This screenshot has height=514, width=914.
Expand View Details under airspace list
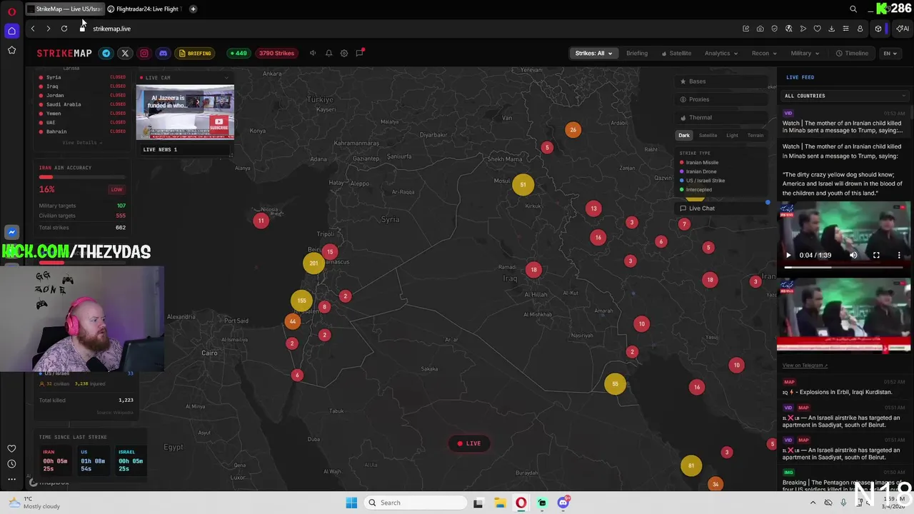82,143
